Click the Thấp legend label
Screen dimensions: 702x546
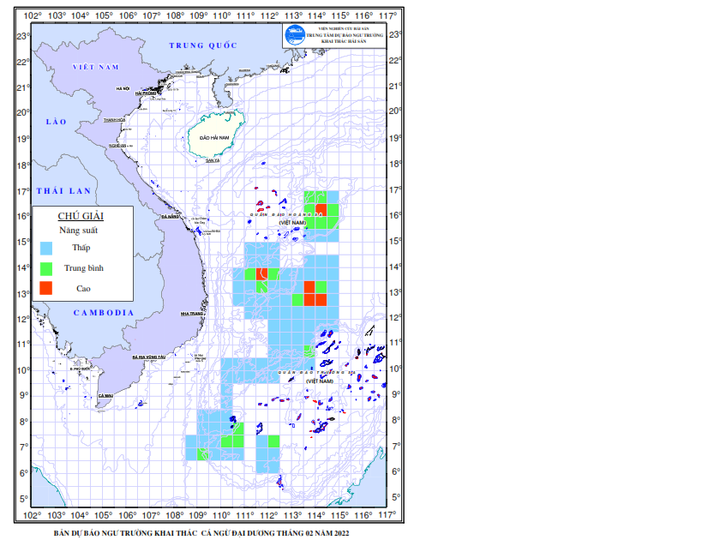pos(81,248)
